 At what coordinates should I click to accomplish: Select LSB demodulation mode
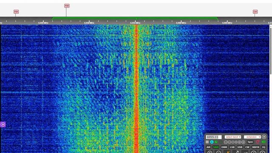[x=232, y=147]
